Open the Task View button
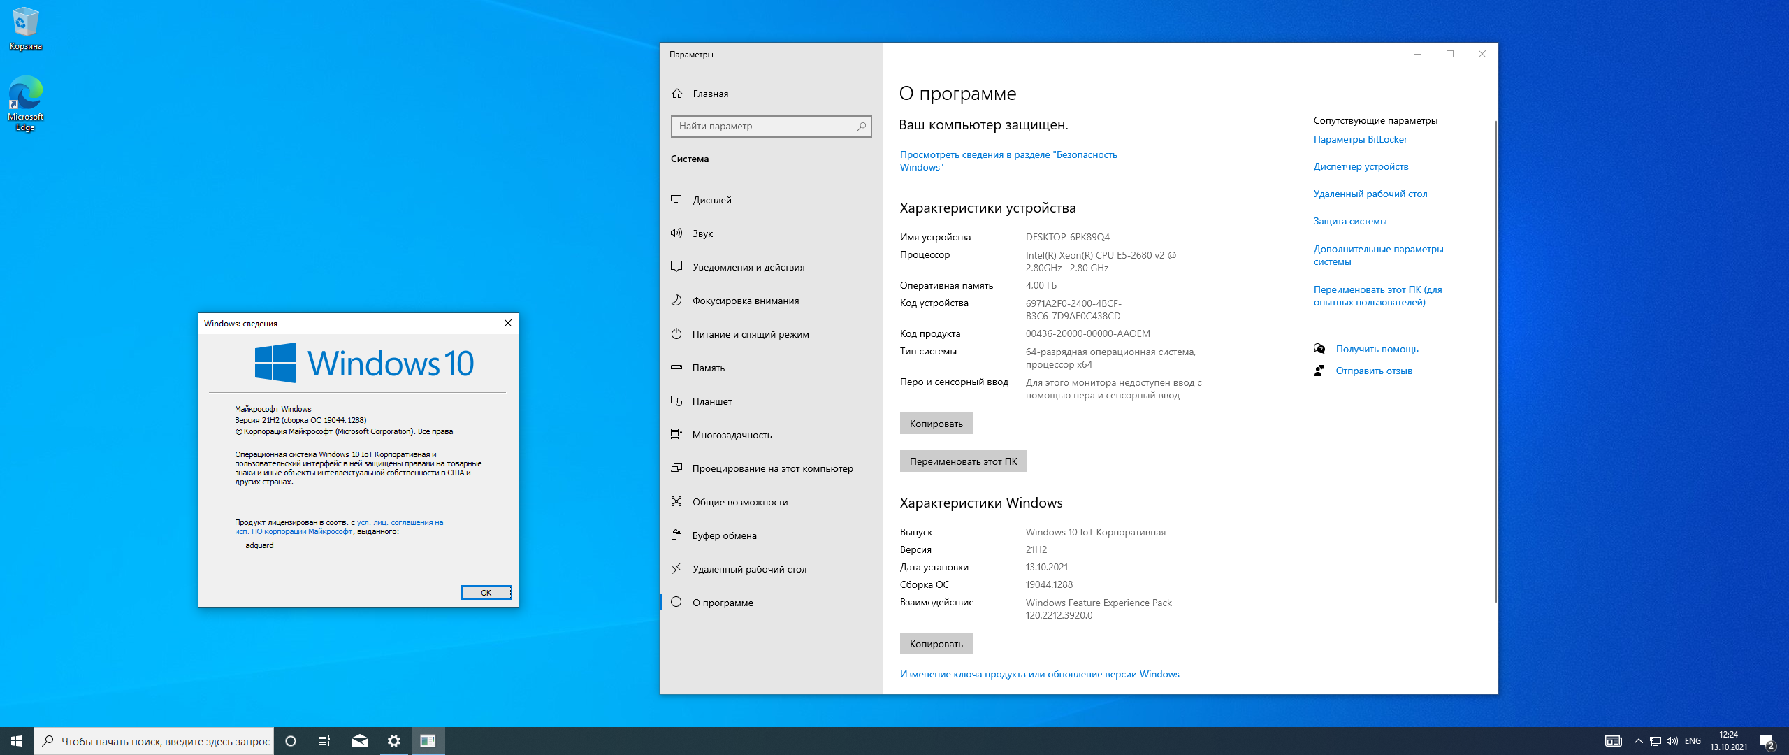Screen dimensions: 1789x755 (324, 741)
